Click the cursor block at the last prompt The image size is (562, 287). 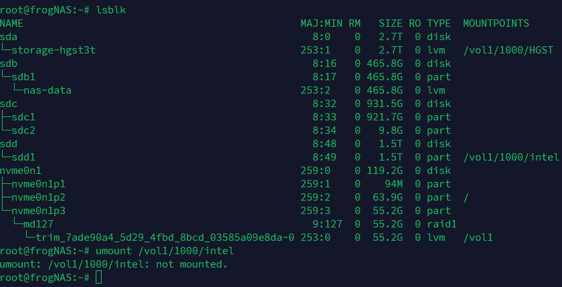point(98,277)
